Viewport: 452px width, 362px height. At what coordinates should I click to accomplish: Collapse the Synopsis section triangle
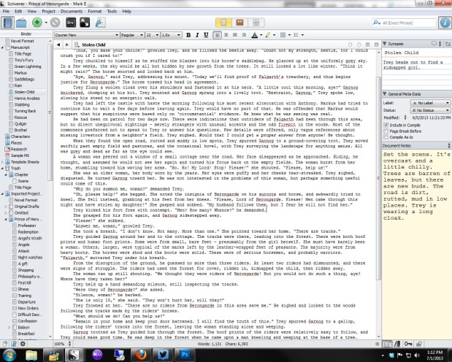[385, 44]
